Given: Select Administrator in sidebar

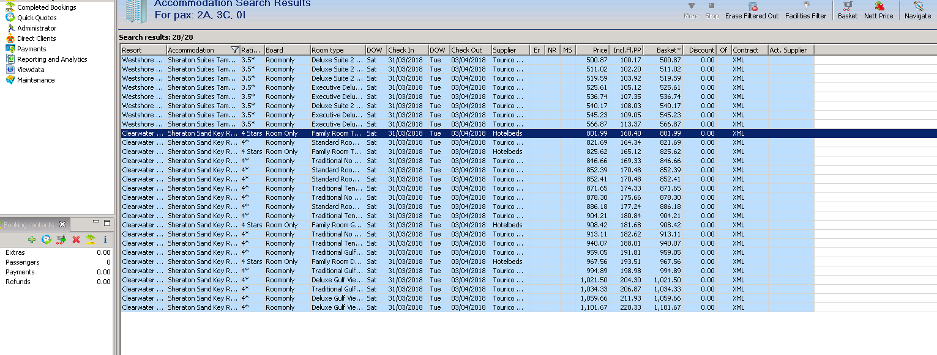Looking at the screenshot, I should [x=37, y=28].
